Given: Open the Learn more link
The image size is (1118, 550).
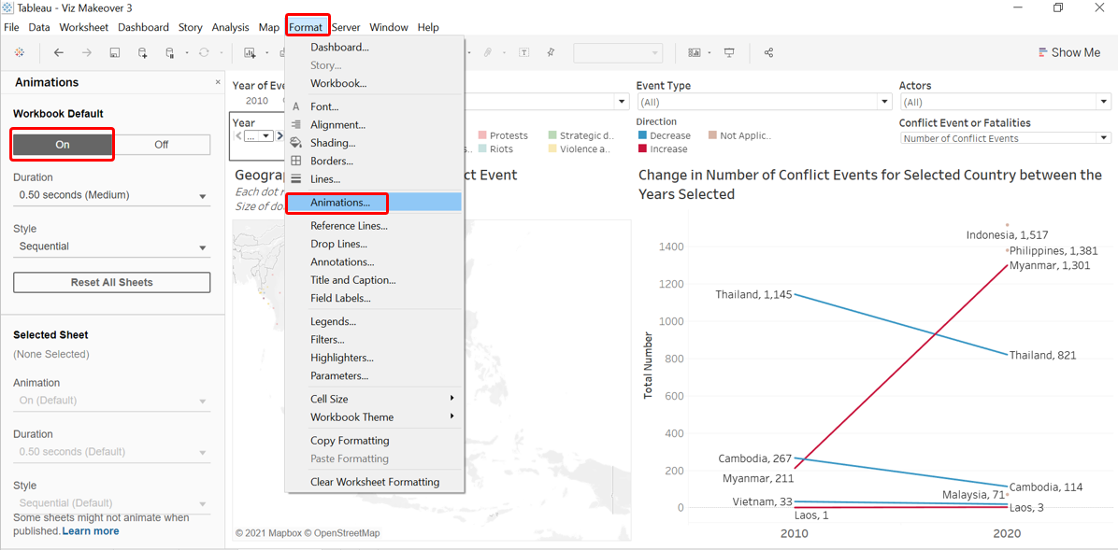Looking at the screenshot, I should (91, 531).
